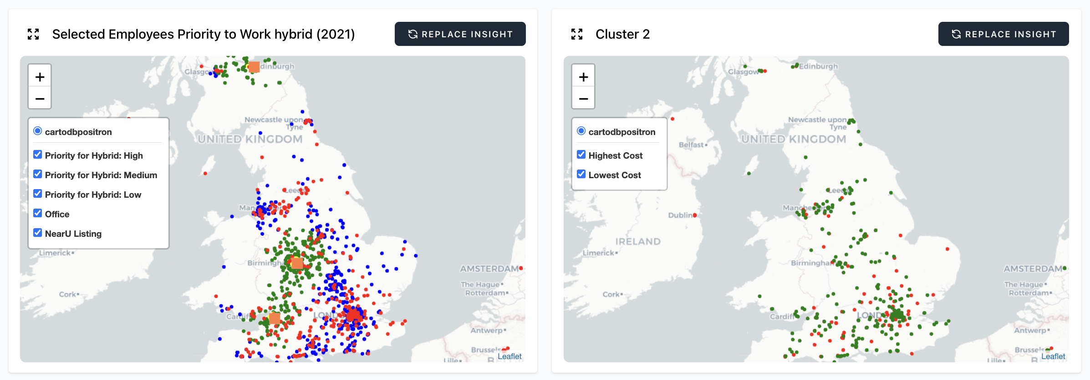
Task: Click the Selected Employees Priority to Work hybrid title
Action: (204, 34)
